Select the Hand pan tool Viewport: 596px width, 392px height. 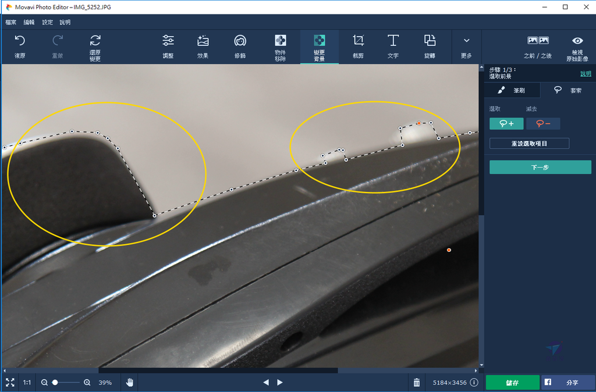(x=130, y=382)
